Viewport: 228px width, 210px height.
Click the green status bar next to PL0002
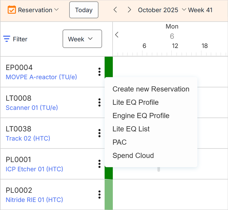pyautogui.click(x=108, y=194)
